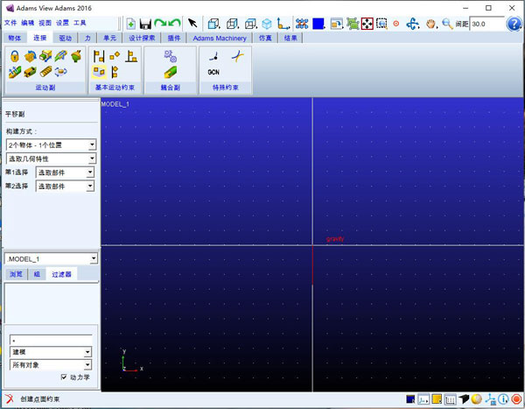This screenshot has height=409, width=525.
Task: Open the GCN general constraint tool
Action: click(213, 72)
